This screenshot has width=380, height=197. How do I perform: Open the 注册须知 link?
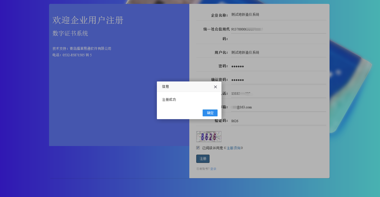coord(234,148)
